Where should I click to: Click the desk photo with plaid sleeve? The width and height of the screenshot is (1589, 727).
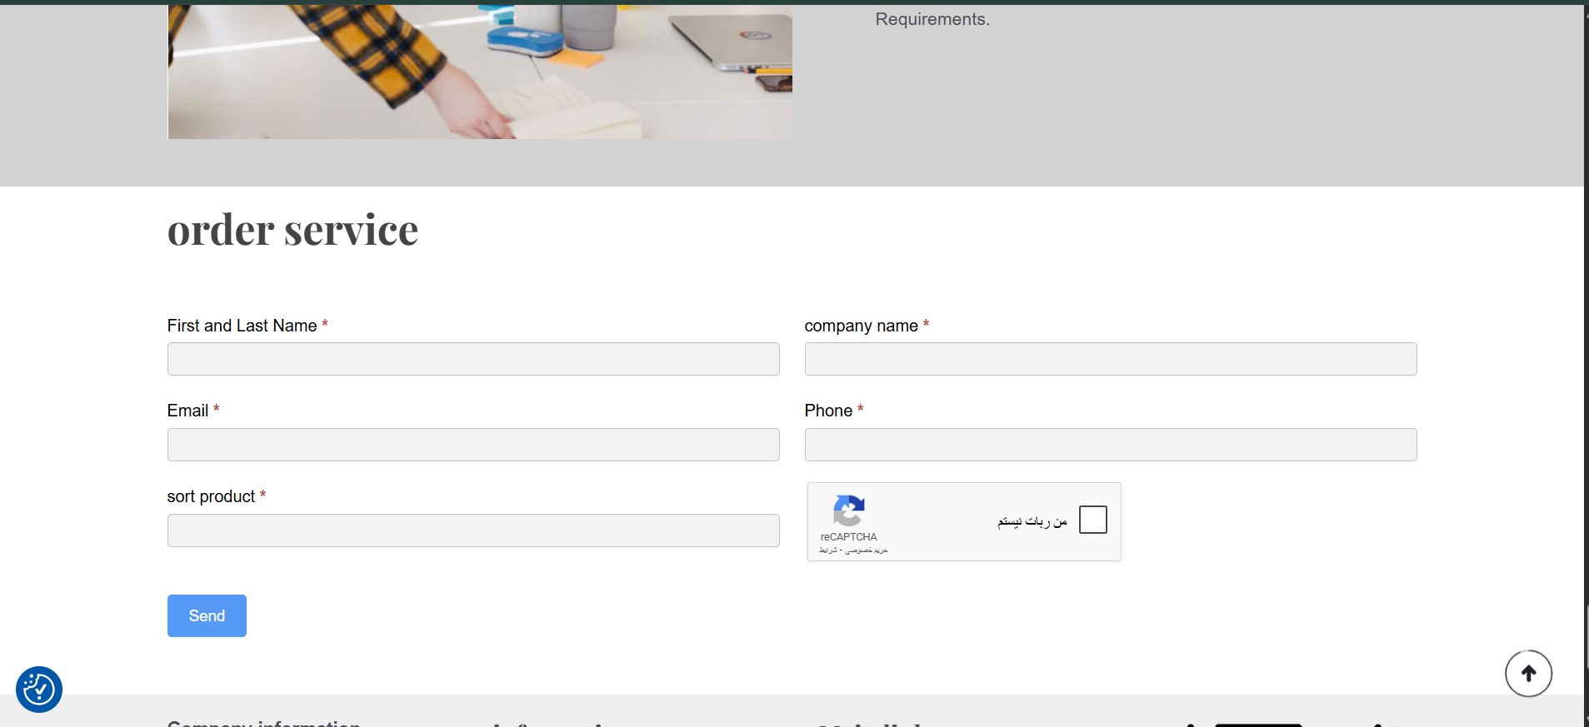[x=480, y=72]
